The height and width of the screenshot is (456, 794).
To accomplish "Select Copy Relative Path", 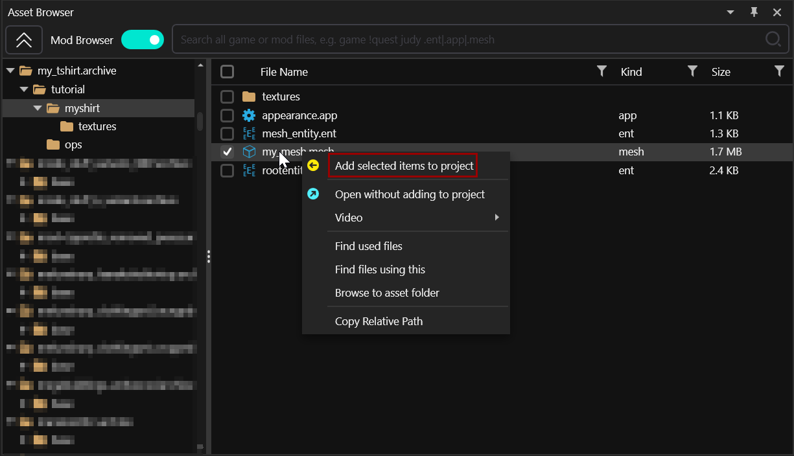I will 379,321.
